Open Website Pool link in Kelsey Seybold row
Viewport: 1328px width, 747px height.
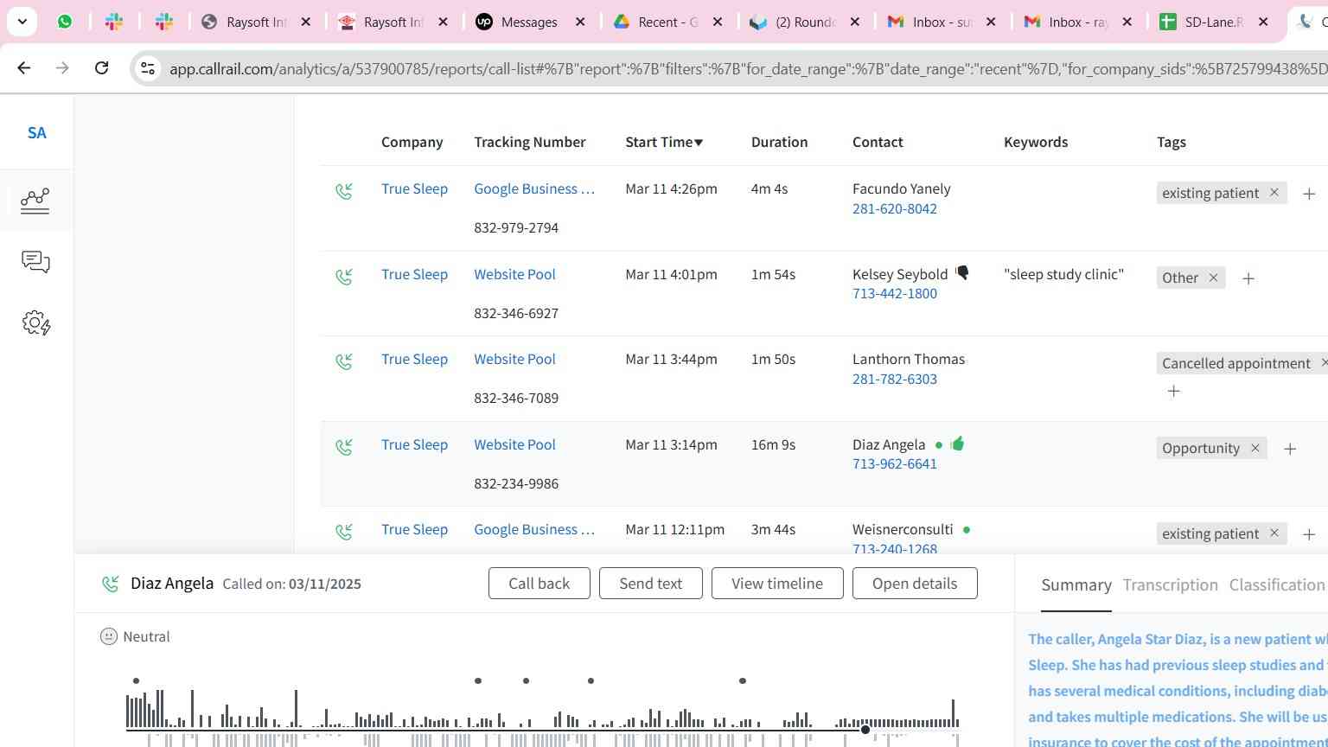coord(514,274)
